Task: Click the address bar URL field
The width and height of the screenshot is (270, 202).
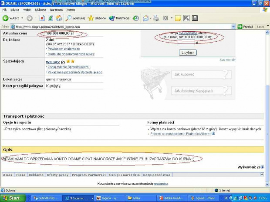Action: [x=121, y=26]
